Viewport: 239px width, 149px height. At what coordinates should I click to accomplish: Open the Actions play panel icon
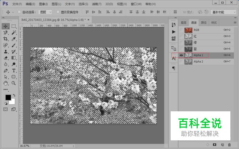[x=173, y=32]
